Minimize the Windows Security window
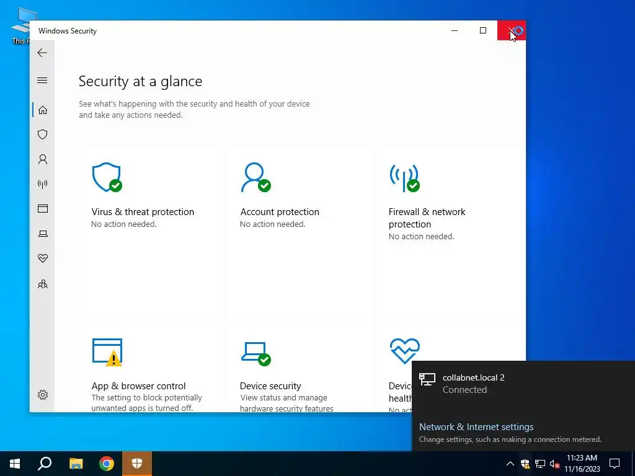Screen dimensions: 635x476 455,30
